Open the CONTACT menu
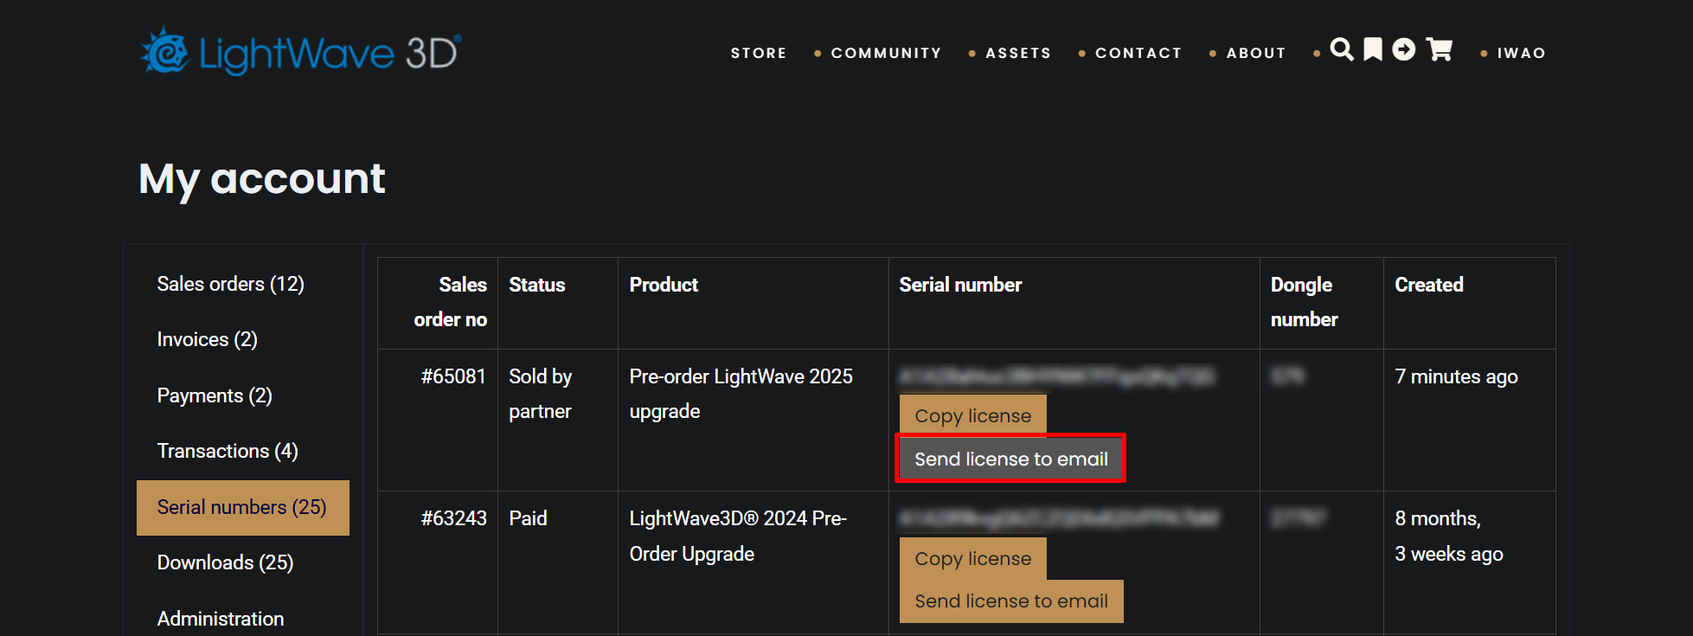Viewport: 1693px width, 636px height. click(1138, 53)
